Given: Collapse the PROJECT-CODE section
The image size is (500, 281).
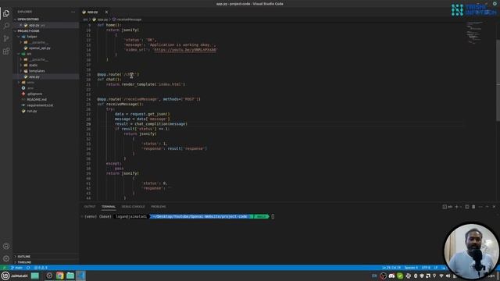Looking at the screenshot, I should point(45,31).
